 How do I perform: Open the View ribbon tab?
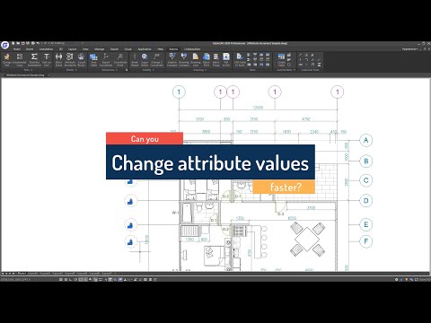coord(85,49)
